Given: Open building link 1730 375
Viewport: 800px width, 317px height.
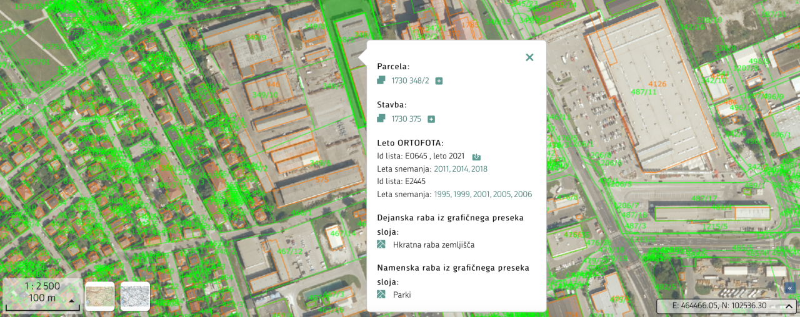Looking at the screenshot, I should tap(406, 119).
